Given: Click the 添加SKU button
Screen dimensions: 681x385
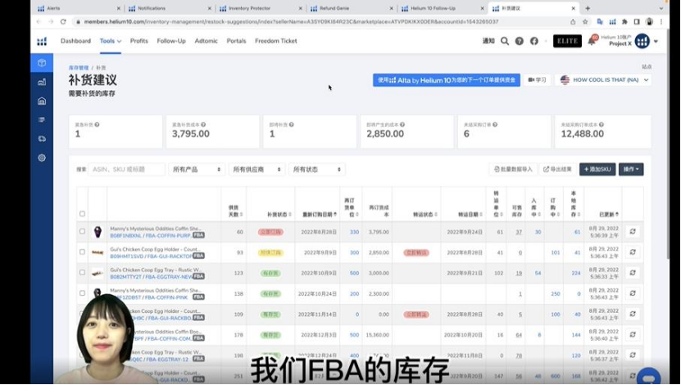Looking at the screenshot, I should (x=597, y=170).
